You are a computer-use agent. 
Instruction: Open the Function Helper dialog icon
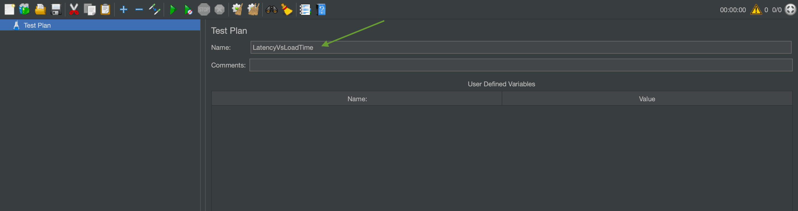coord(305,10)
